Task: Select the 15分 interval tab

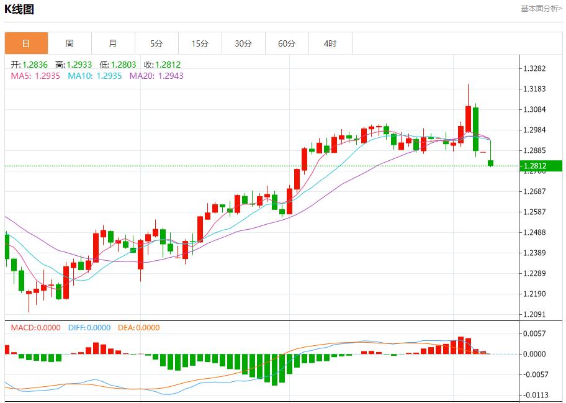Action: tap(200, 43)
